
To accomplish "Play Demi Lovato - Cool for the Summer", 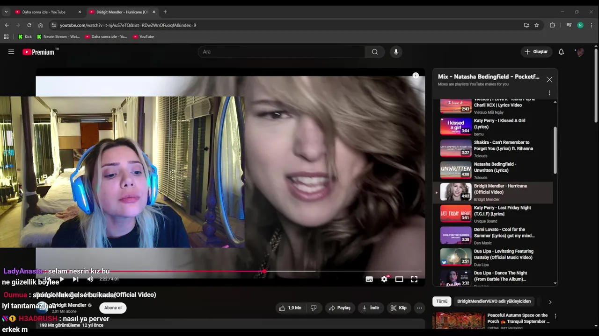I will (492, 236).
